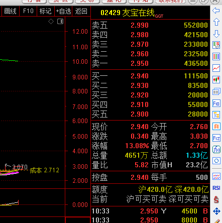
Task: Click the 返回 return button
Action: (81, 11)
